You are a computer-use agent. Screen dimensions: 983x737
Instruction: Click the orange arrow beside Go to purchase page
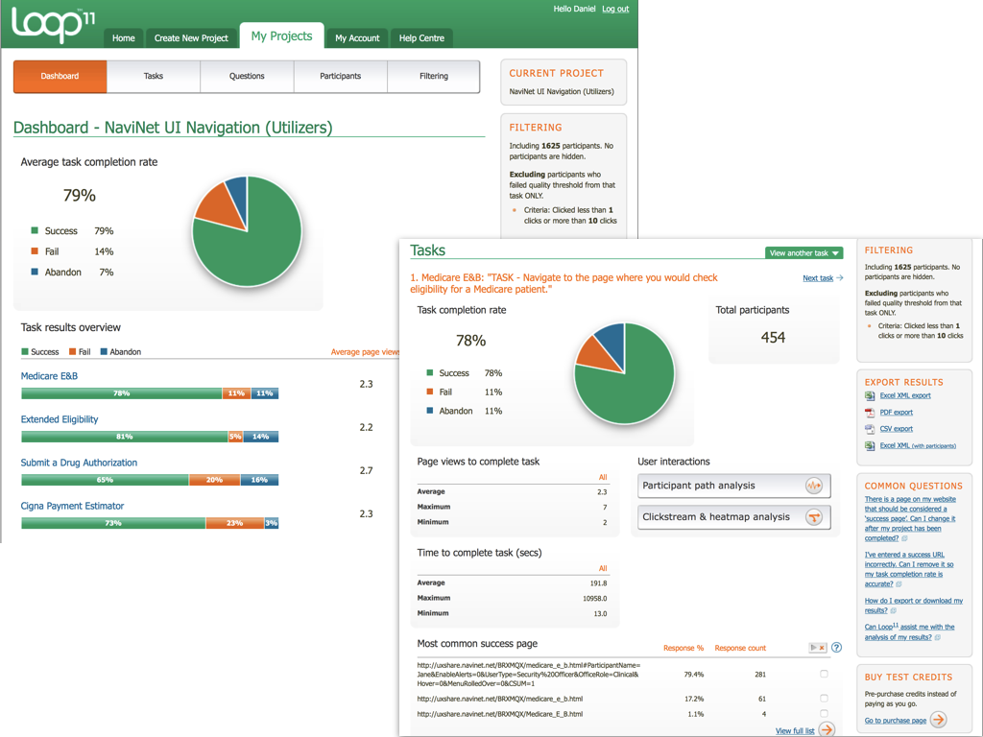[939, 720]
